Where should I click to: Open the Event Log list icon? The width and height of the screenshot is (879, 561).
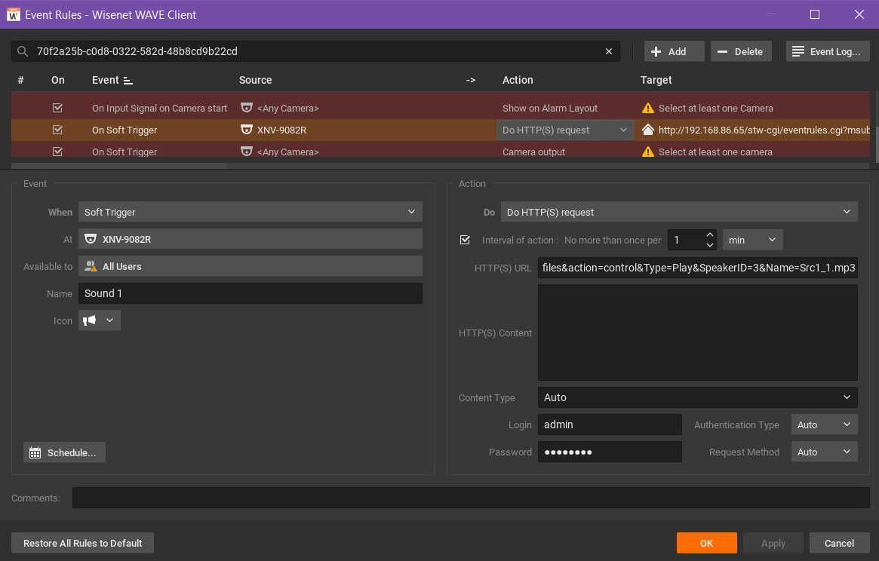pyautogui.click(x=798, y=51)
